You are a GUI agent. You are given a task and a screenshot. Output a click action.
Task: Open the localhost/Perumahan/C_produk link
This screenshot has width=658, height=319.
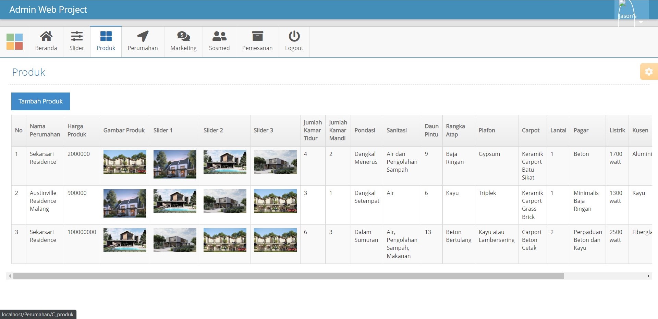click(x=38, y=314)
